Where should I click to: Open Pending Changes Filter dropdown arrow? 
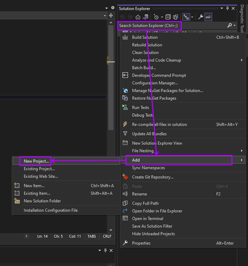pyautogui.click(x=162, y=17)
